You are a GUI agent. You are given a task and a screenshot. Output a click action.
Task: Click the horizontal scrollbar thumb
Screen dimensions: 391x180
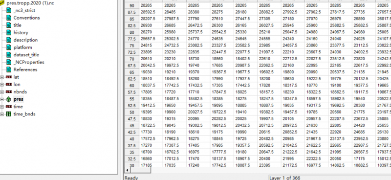tap(140, 170)
